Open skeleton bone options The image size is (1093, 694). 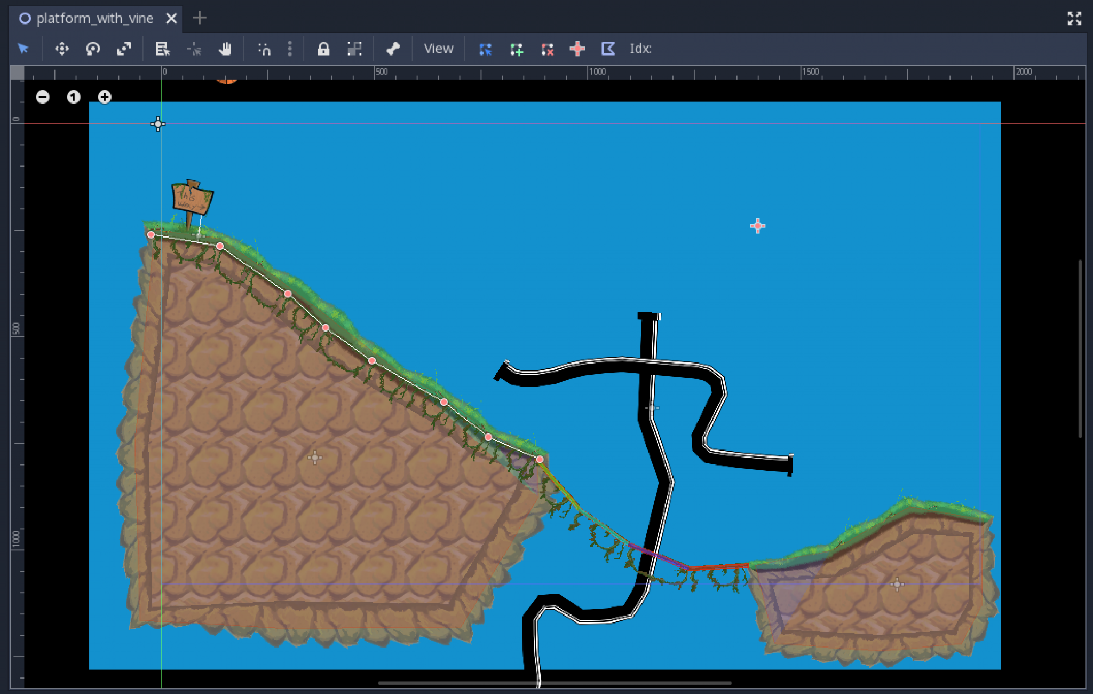[x=393, y=49]
